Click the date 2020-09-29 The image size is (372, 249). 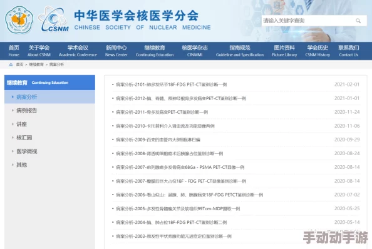pyautogui.click(x=347, y=140)
